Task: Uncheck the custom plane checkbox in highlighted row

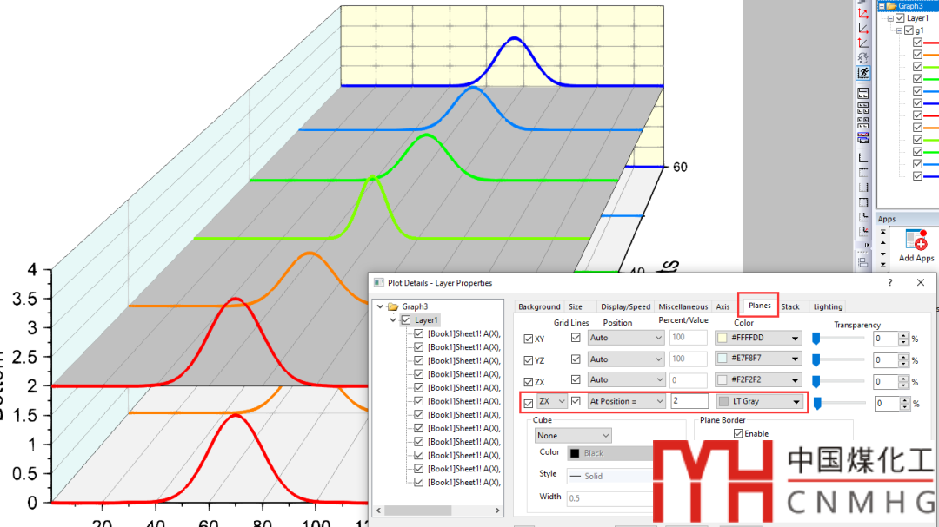Action: point(529,403)
